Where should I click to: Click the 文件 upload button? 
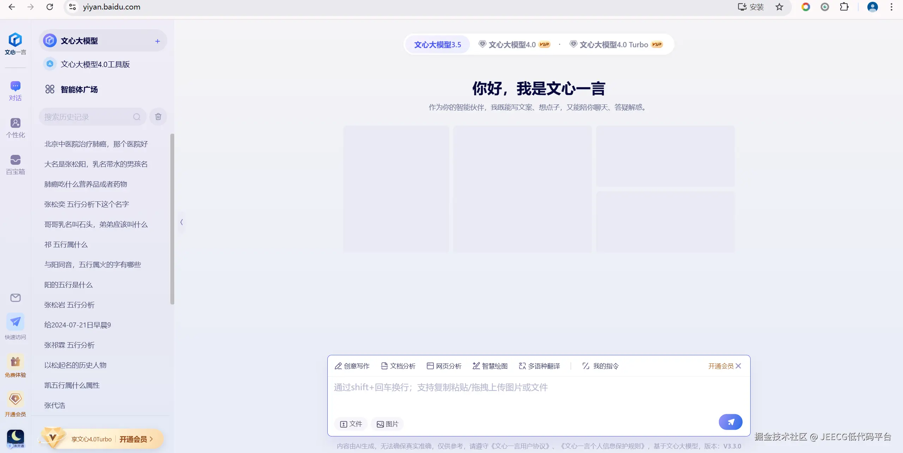click(351, 424)
